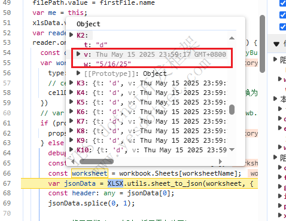Viewport: 286px width, 221px height.
Task: Expand the K3 cell entry
Action: (71, 82)
